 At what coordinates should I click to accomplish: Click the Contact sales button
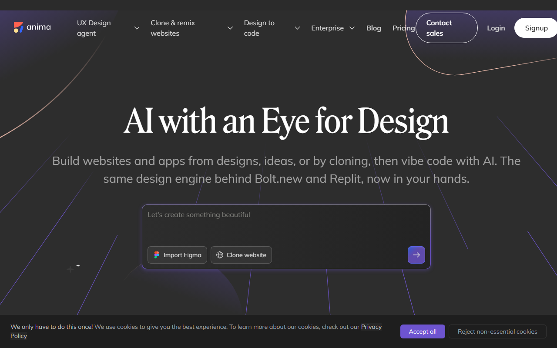click(446, 28)
